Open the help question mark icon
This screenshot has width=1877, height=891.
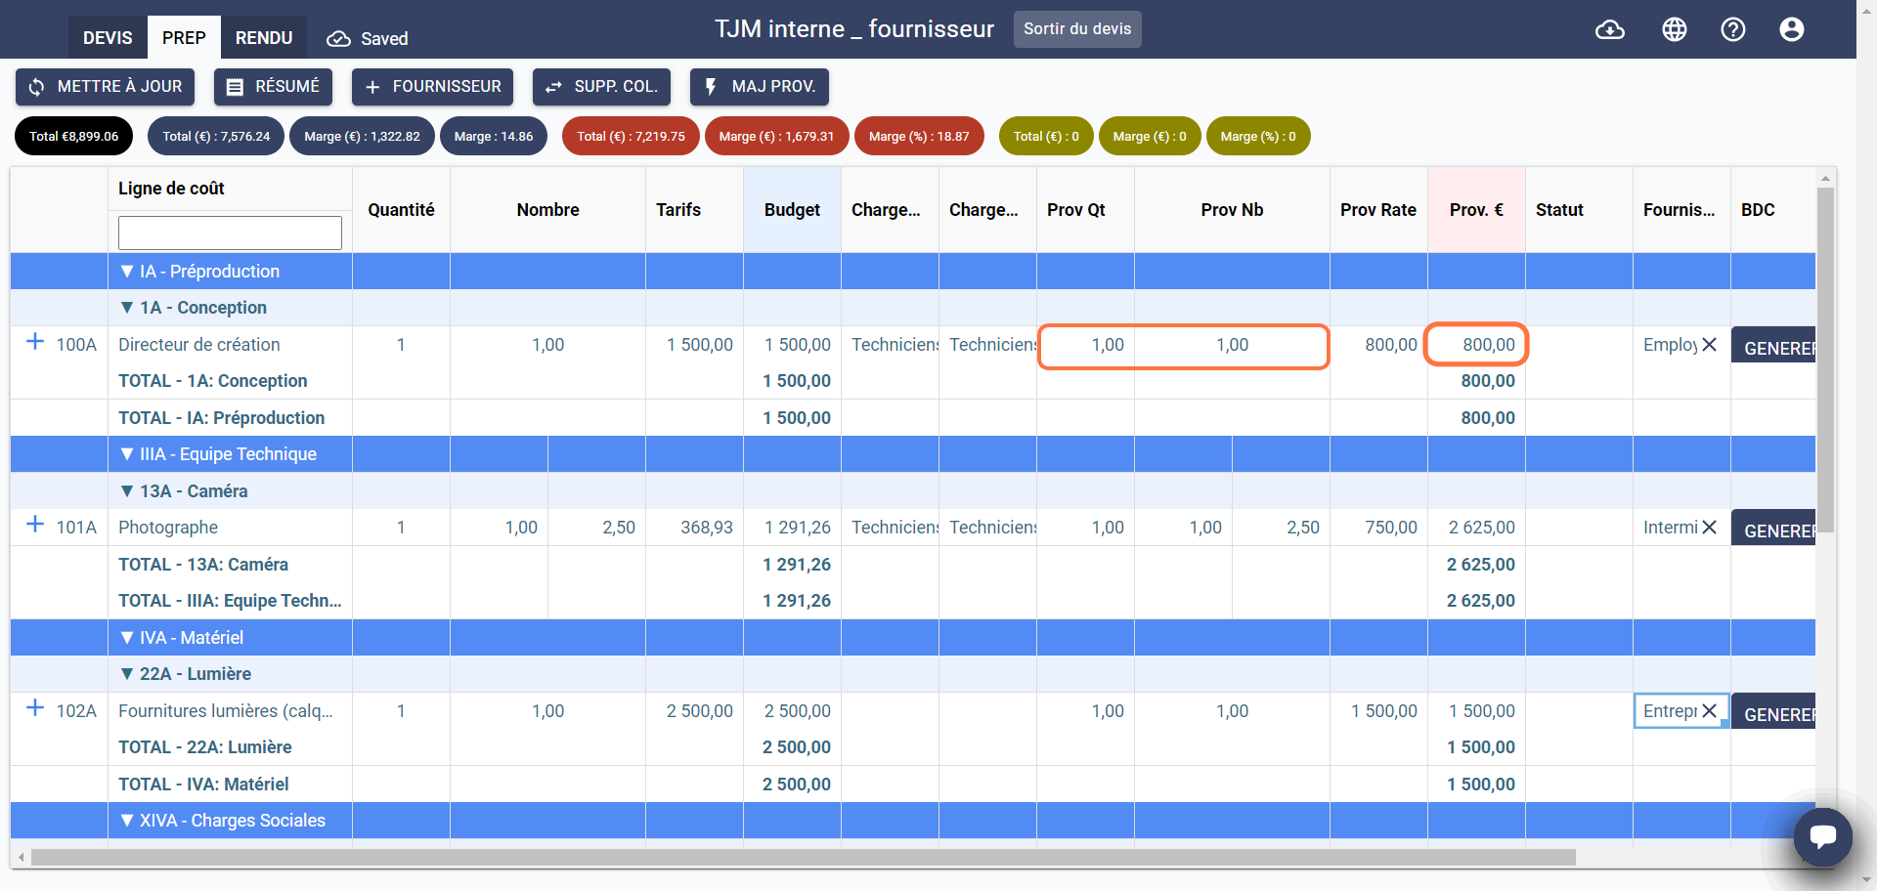pyautogui.click(x=1733, y=29)
